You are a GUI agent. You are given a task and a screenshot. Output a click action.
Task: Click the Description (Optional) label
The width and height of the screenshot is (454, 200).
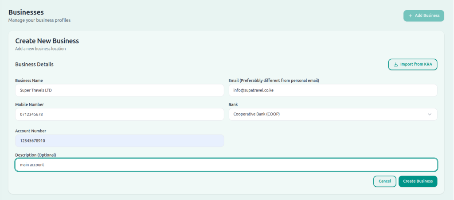(x=35, y=155)
